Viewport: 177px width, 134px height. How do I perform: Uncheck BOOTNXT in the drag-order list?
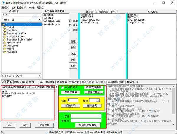pyautogui.click(x=82, y=17)
